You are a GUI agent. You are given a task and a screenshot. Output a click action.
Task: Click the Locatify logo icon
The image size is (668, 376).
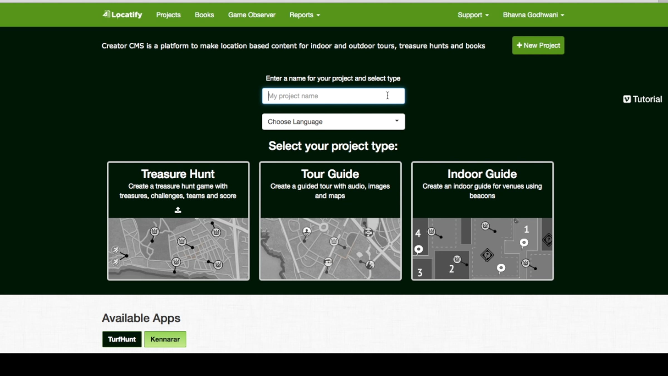(107, 14)
